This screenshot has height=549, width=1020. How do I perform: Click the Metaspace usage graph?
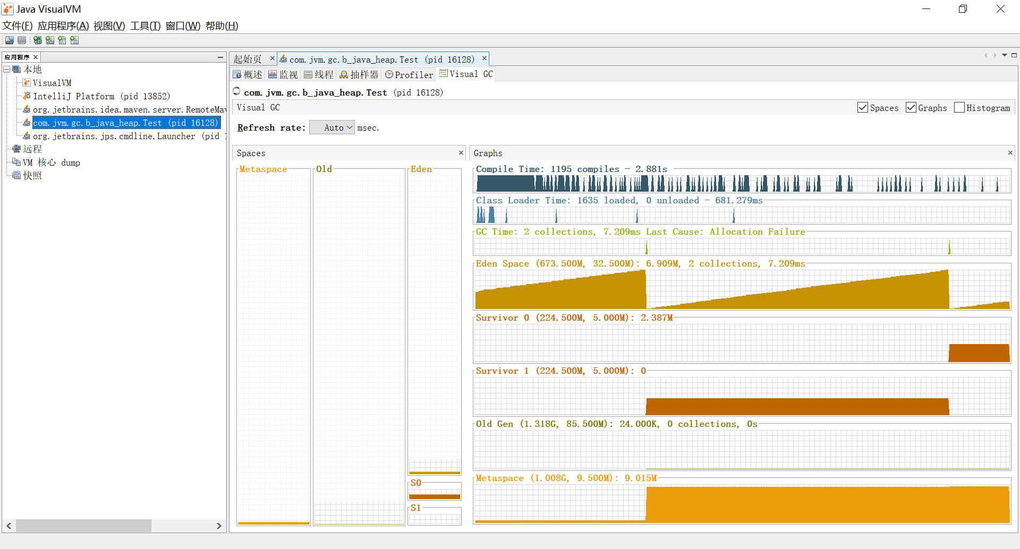pyautogui.click(x=742, y=503)
